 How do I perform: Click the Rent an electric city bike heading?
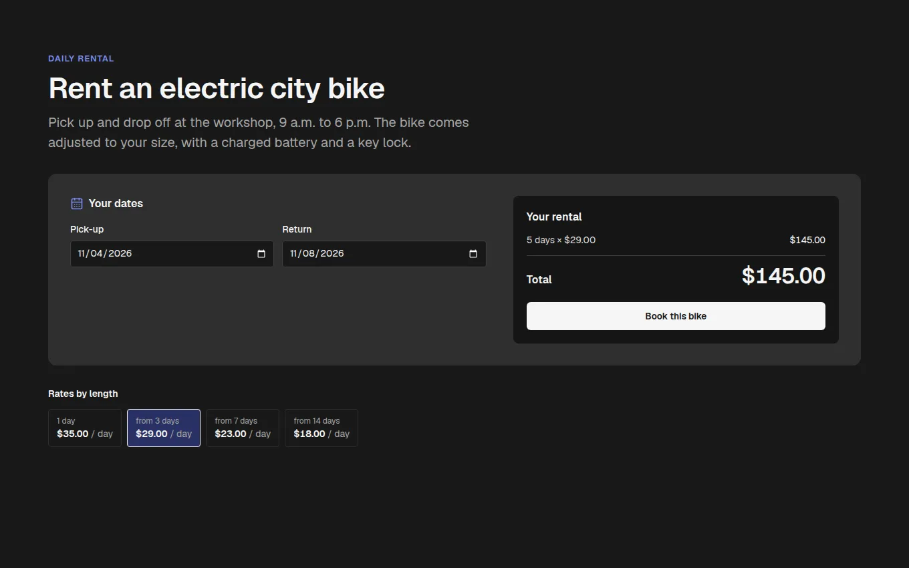click(217, 88)
